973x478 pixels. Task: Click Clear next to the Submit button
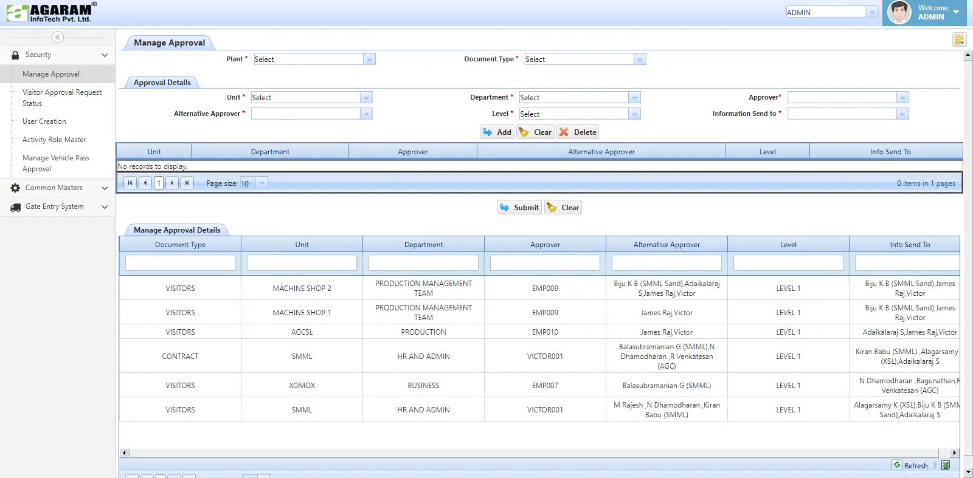[563, 207]
